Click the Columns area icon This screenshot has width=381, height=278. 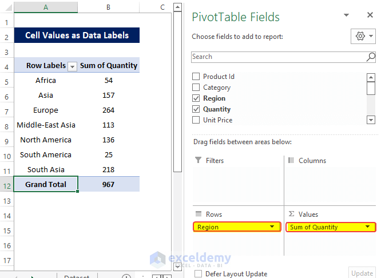[x=291, y=161]
